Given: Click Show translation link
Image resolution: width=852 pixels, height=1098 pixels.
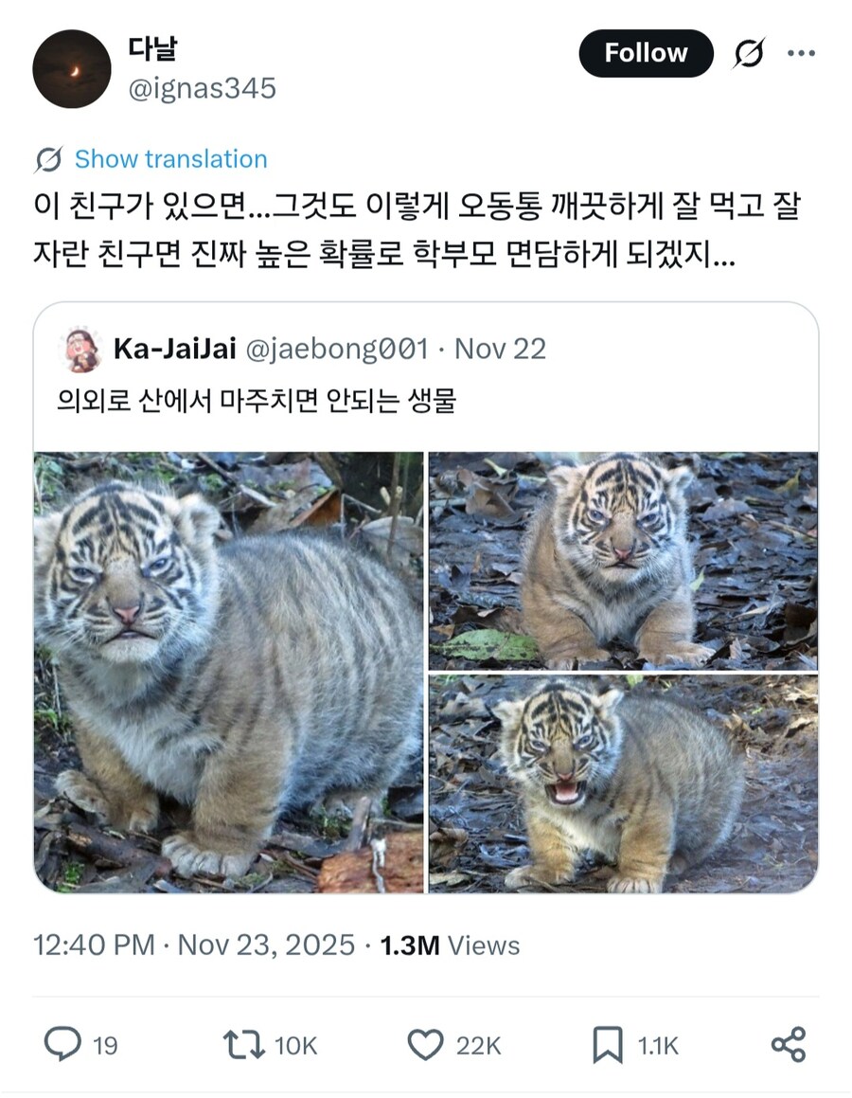Looking at the screenshot, I should [x=170, y=159].
